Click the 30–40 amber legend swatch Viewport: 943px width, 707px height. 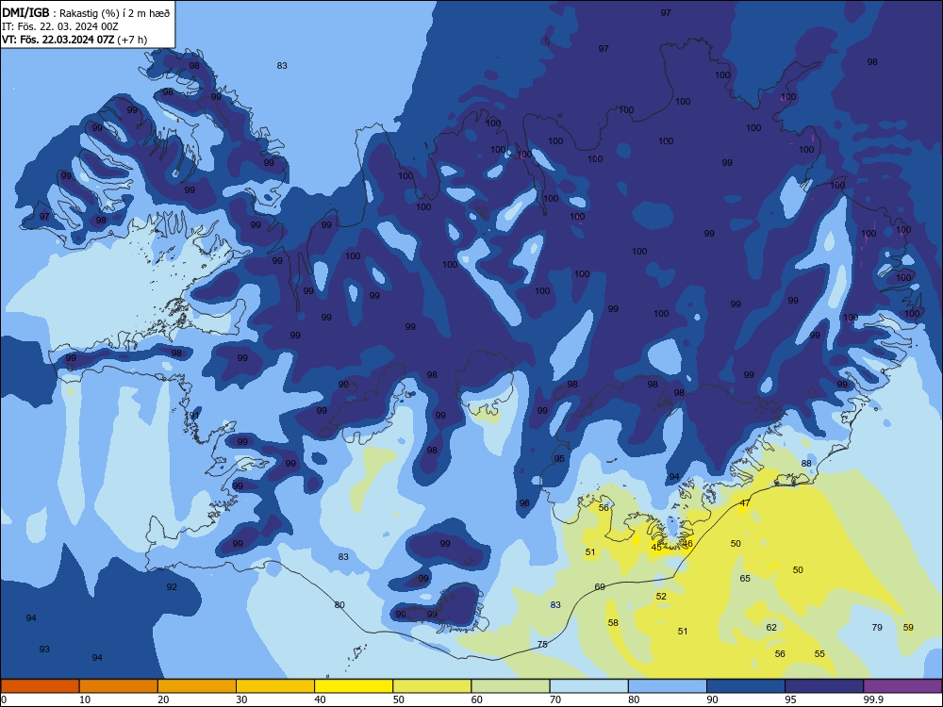click(x=275, y=686)
